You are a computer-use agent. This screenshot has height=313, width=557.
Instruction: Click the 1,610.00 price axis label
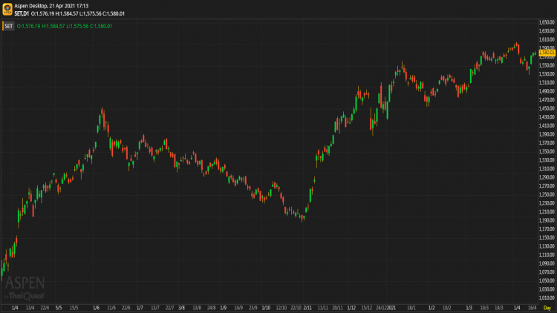click(547, 40)
